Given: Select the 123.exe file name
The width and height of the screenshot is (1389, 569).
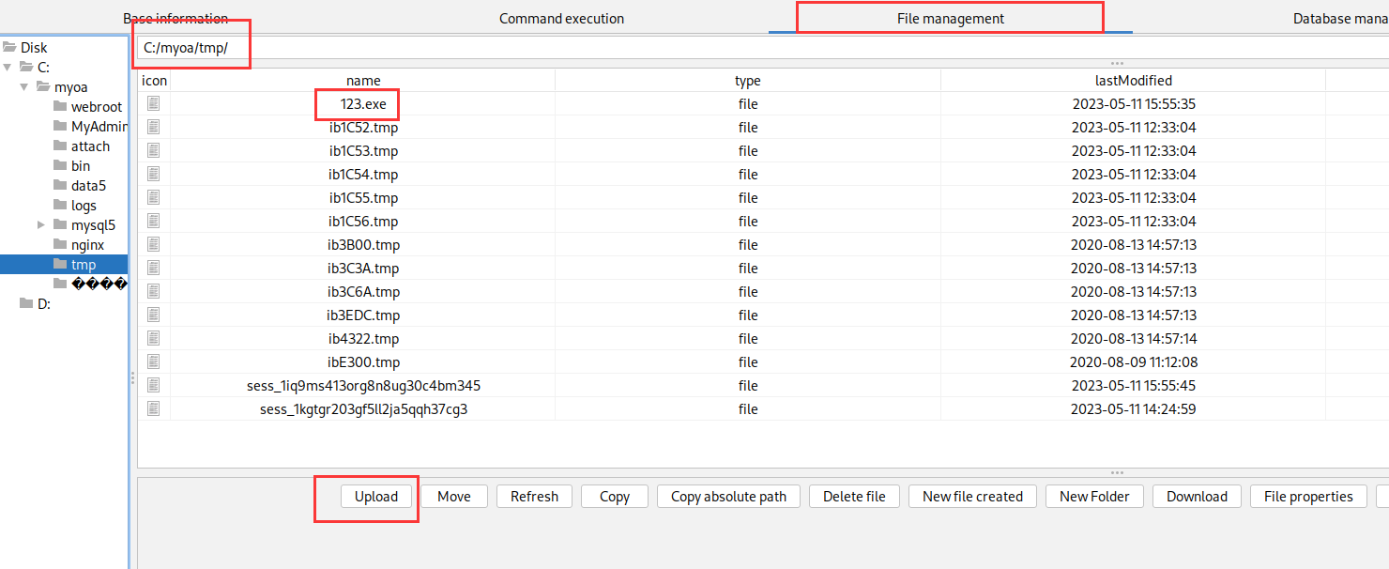Looking at the screenshot, I should point(363,104).
